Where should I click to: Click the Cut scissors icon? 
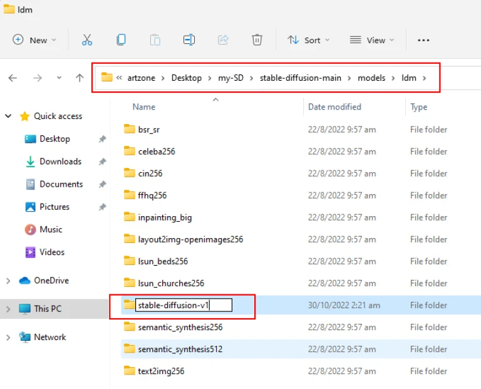87,40
